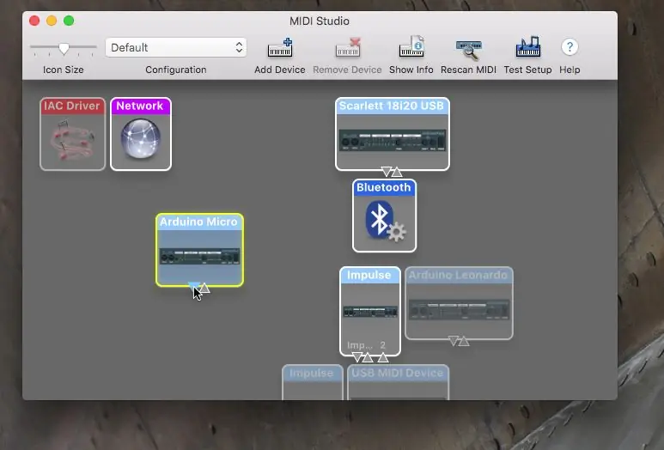Click Arduino Micro's MIDI input arrow connector
Viewport: 664px width, 450px height.
(x=204, y=288)
